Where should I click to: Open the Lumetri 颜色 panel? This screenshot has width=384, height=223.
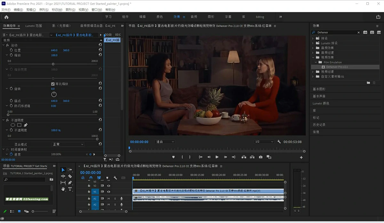(x=321, y=103)
